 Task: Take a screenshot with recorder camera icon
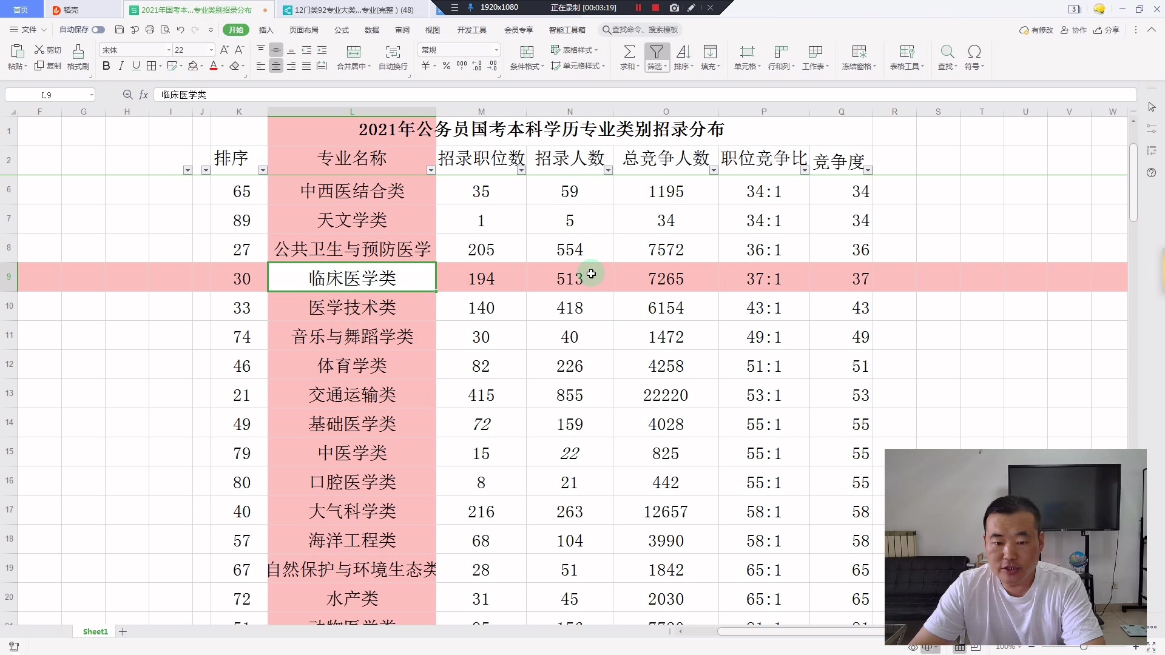[x=674, y=8]
